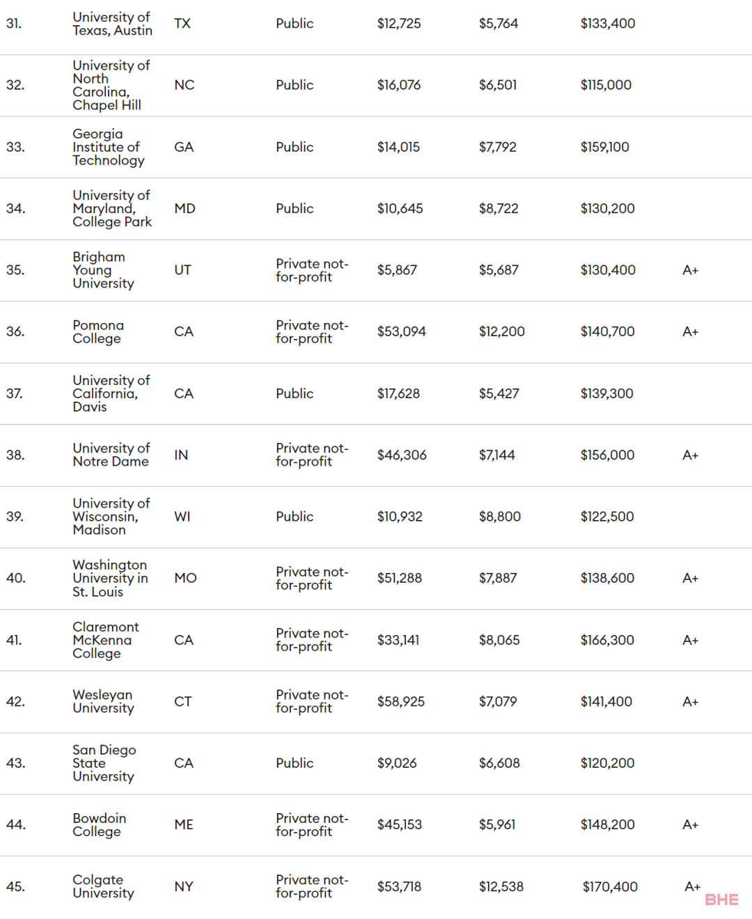Image resolution: width=752 pixels, height=919 pixels.
Task: Select University of Notre Dame entry
Action: click(111, 455)
